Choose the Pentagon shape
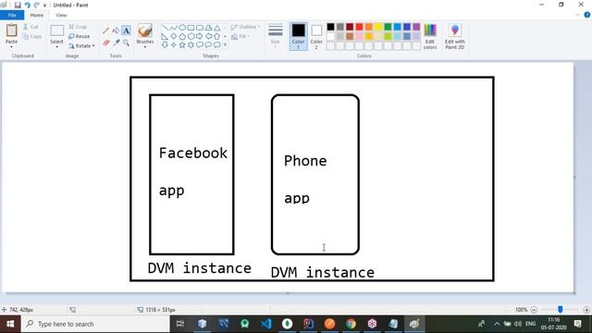The image size is (592, 333). [x=182, y=36]
